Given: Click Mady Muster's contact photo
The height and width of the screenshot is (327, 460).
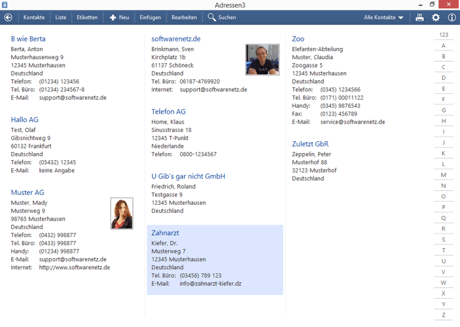Looking at the screenshot, I should (122, 213).
